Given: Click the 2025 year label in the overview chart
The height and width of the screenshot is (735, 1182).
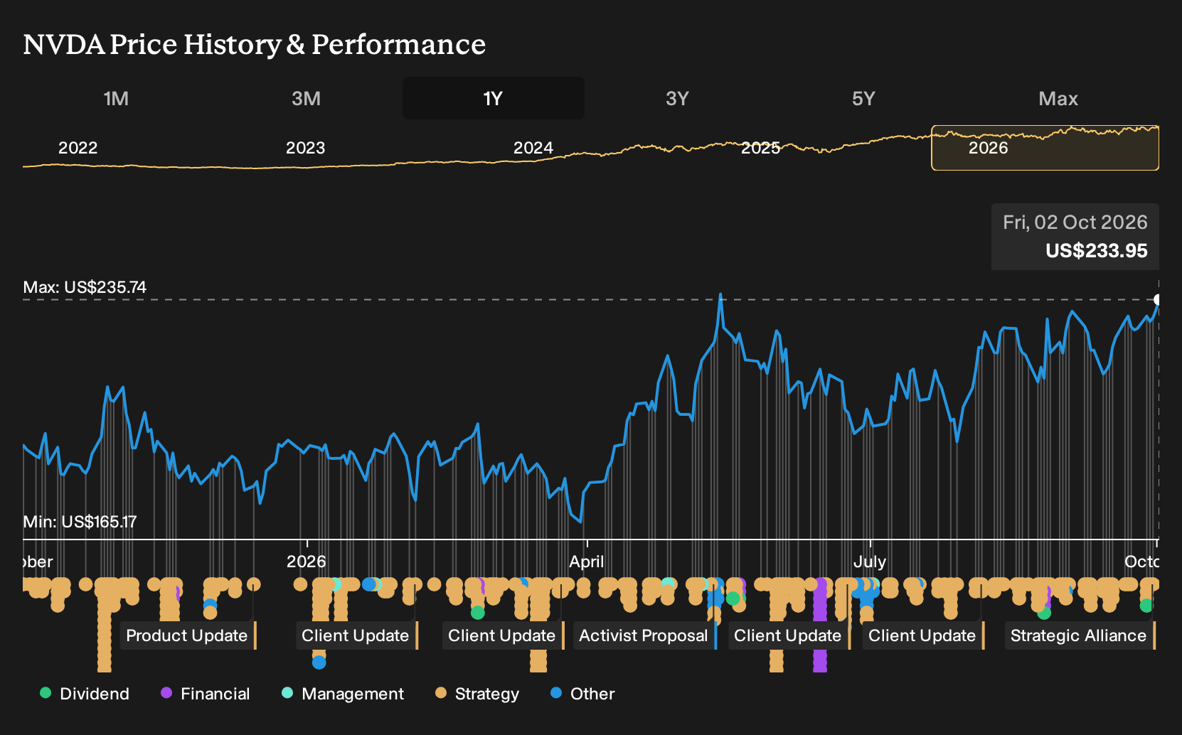Looking at the screenshot, I should 761,148.
